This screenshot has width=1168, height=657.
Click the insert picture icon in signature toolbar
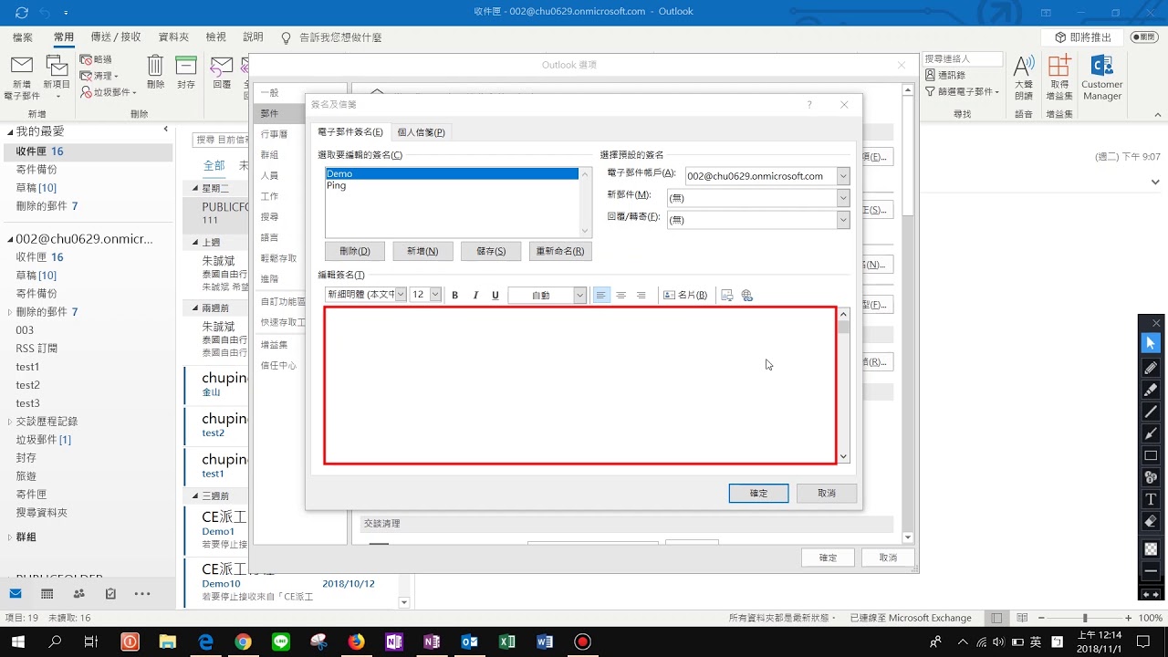(x=727, y=295)
